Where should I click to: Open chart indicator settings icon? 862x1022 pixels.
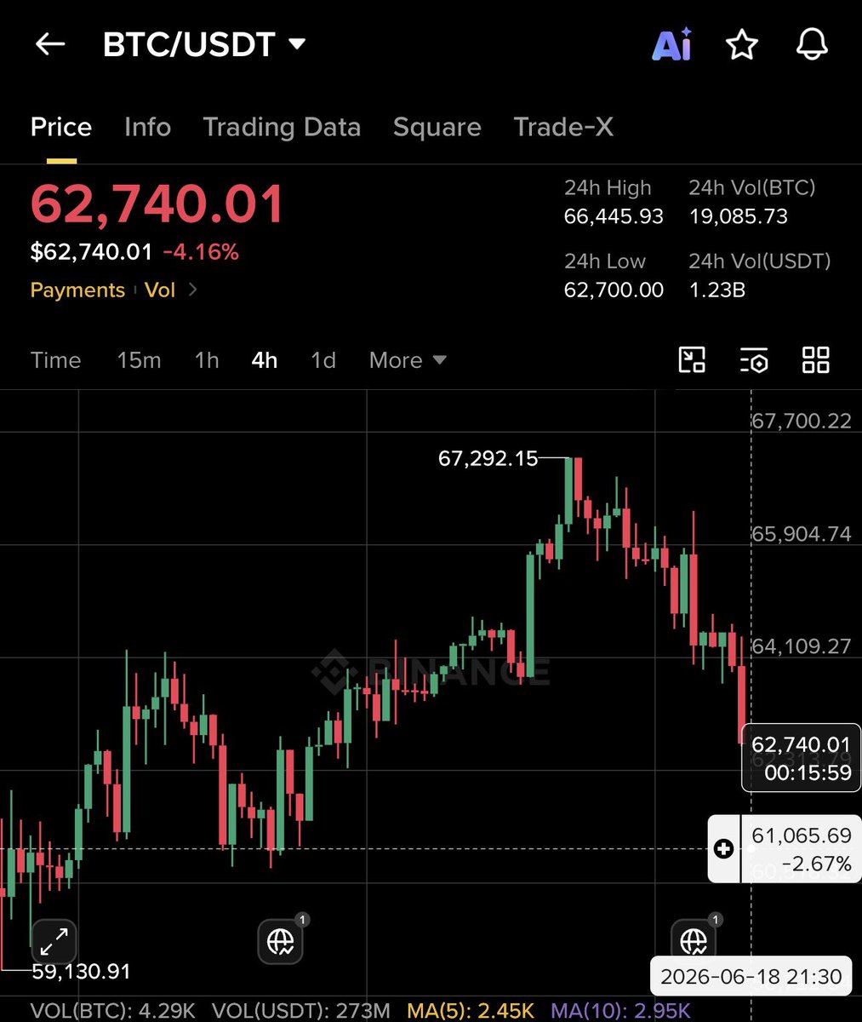754,360
